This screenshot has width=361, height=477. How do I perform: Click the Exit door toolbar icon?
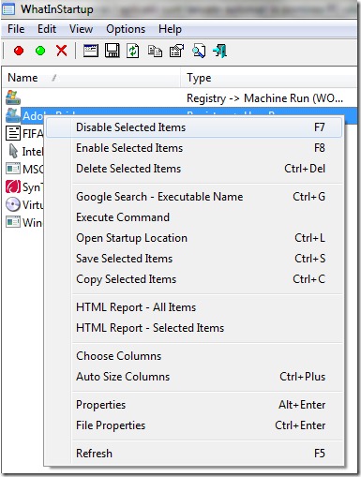220,51
